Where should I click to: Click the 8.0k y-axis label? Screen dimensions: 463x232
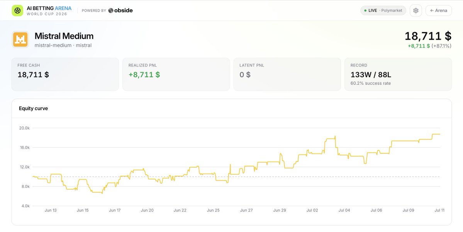coord(25,186)
